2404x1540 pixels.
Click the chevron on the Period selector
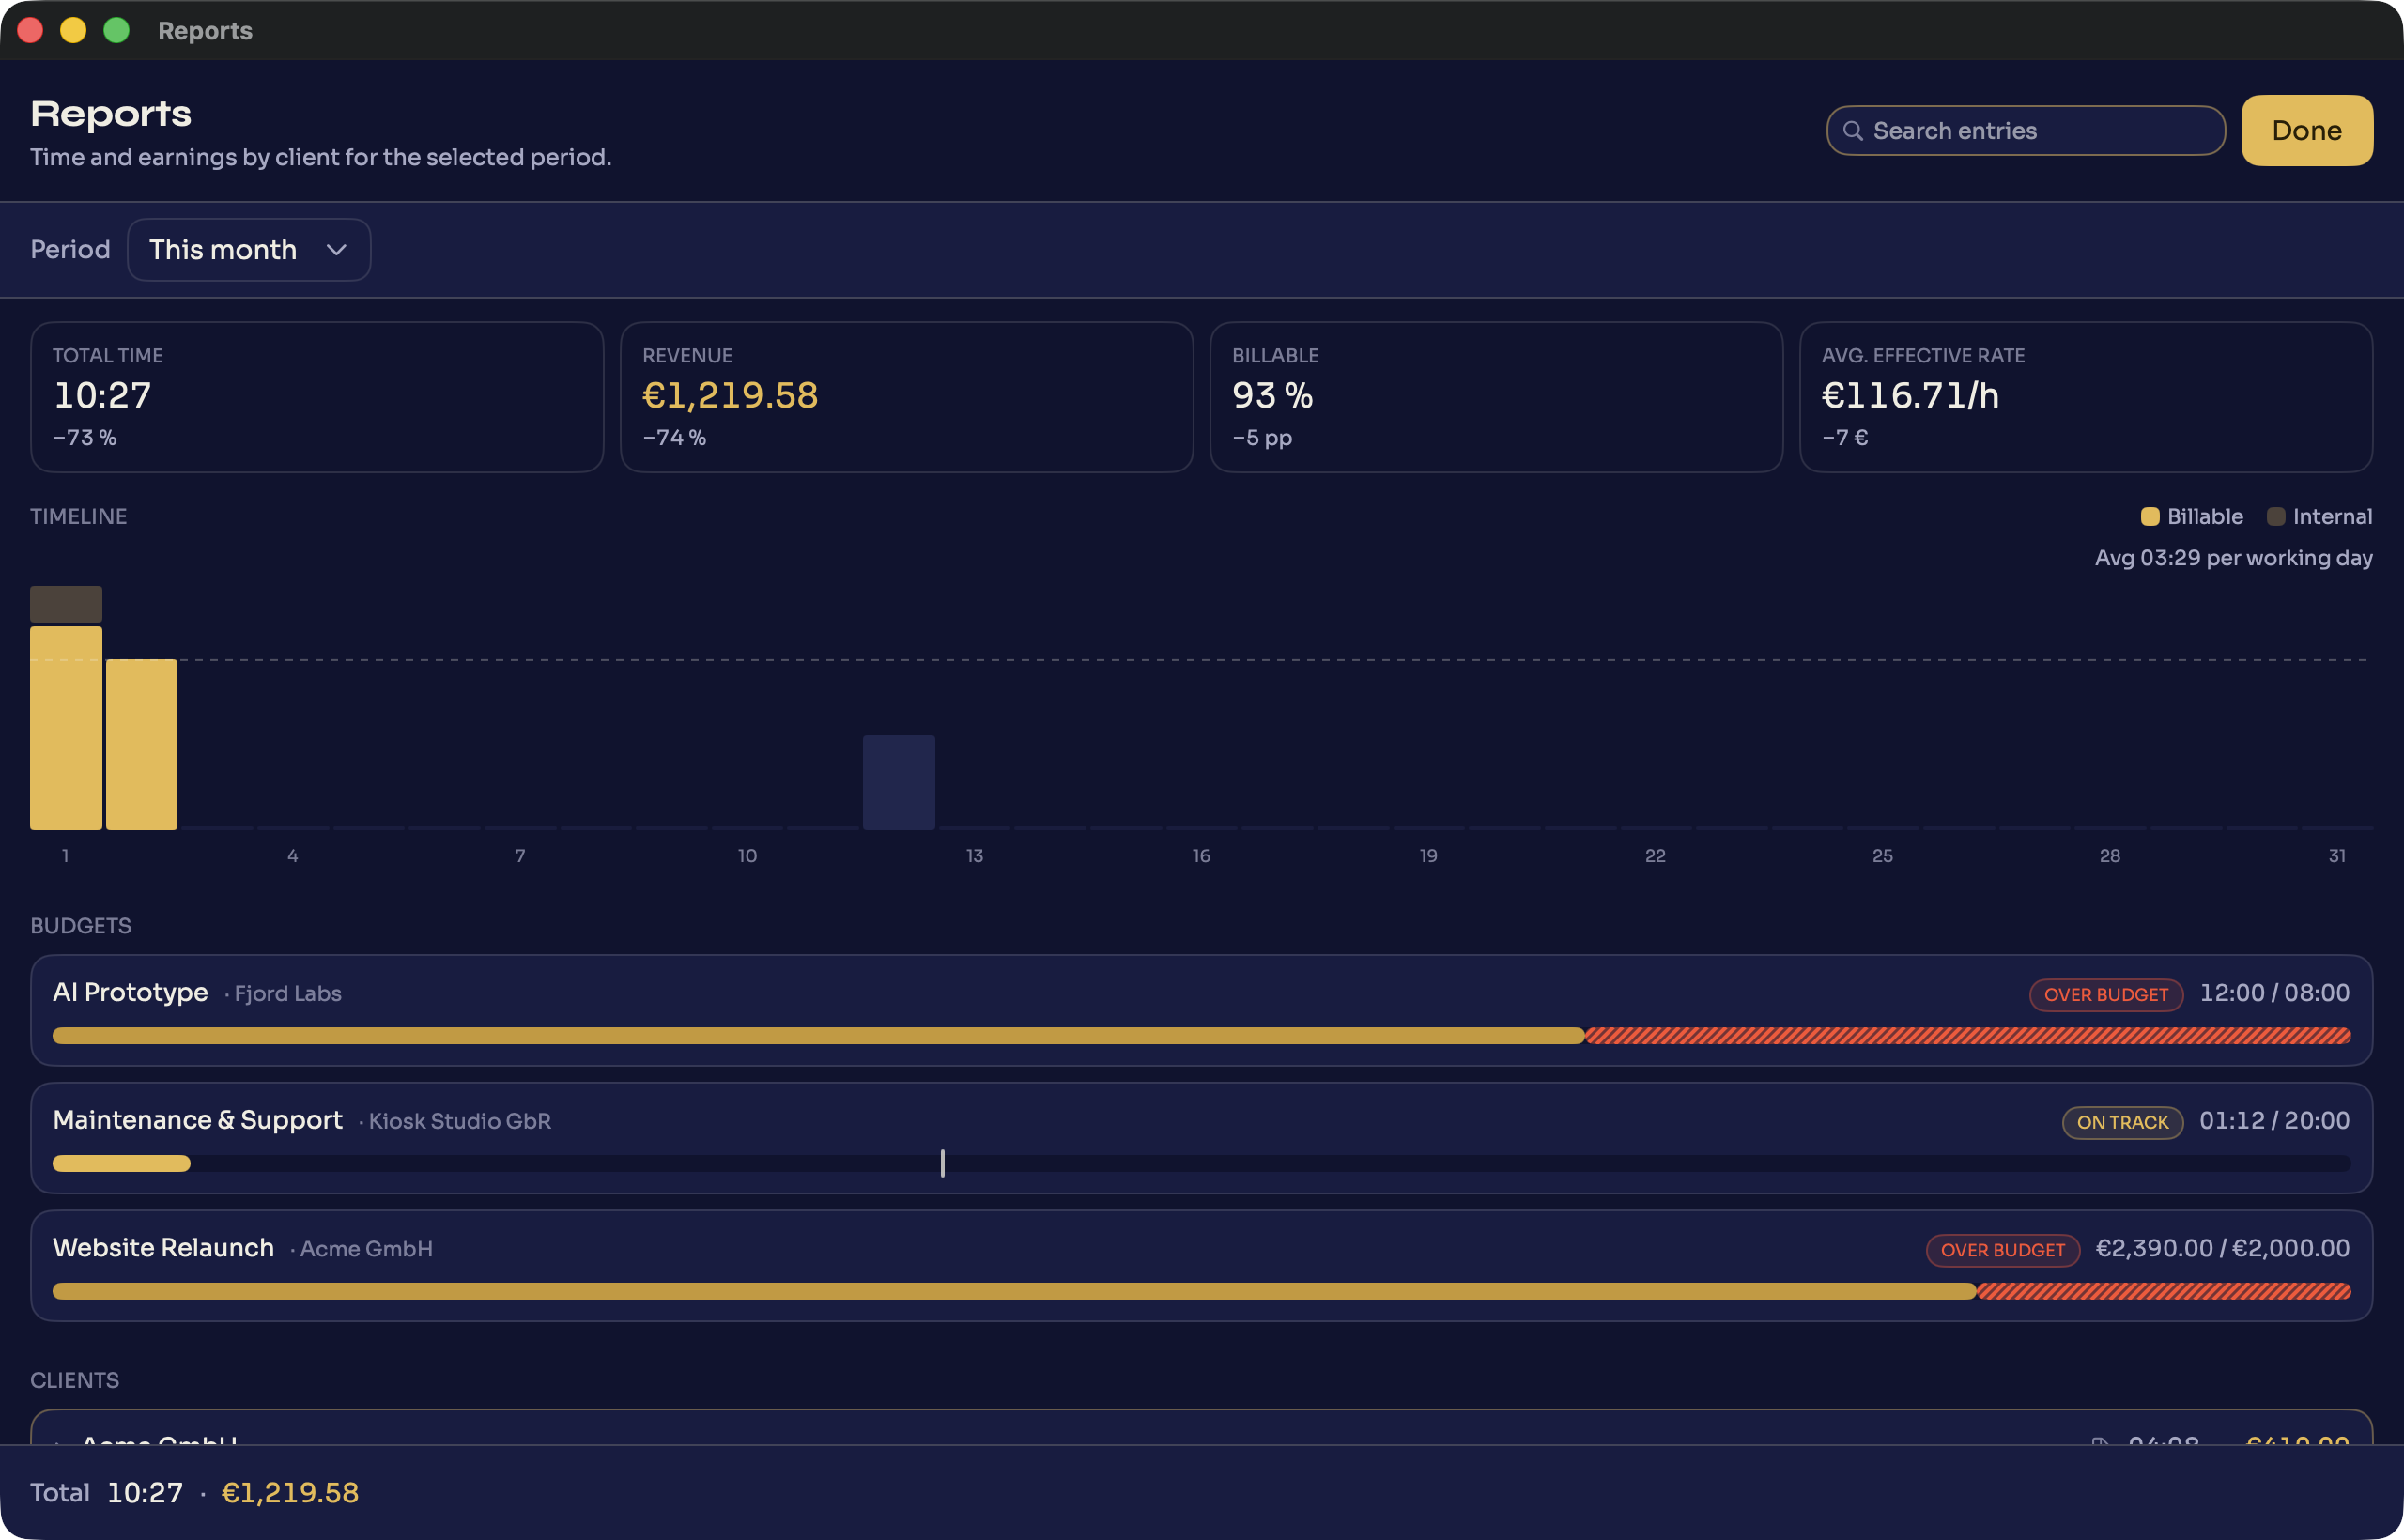point(337,250)
